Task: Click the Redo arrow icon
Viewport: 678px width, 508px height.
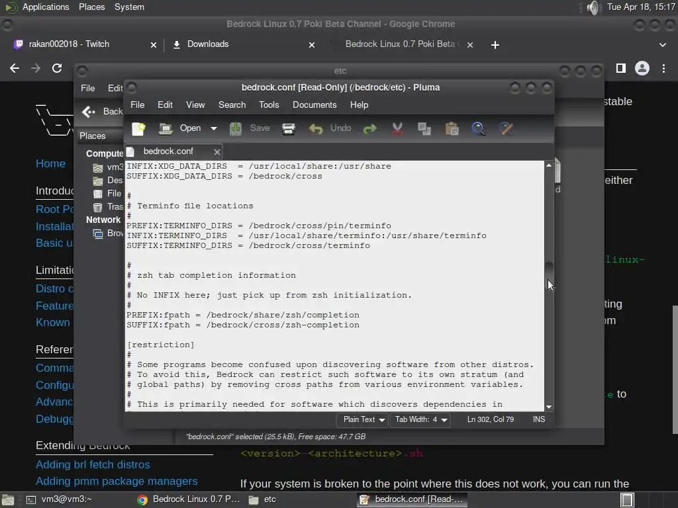Action: pos(369,128)
